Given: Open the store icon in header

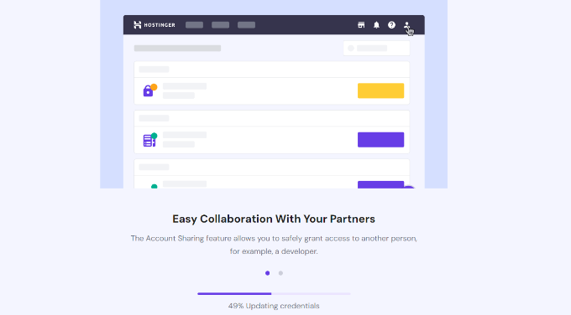Looking at the screenshot, I should click(361, 24).
